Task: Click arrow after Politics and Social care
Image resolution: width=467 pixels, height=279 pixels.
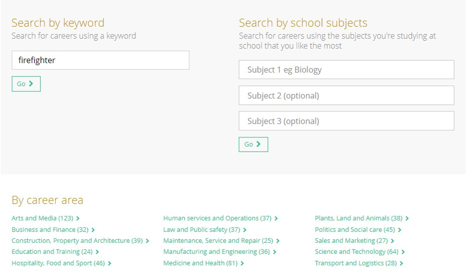Action: [400, 230]
